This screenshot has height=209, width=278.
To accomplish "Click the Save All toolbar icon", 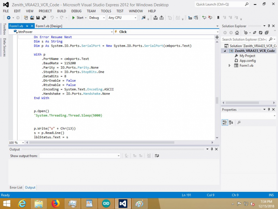I will click(x=44, y=18).
